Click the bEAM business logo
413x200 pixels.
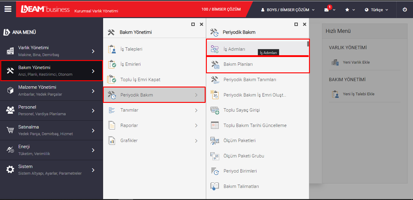45,9
